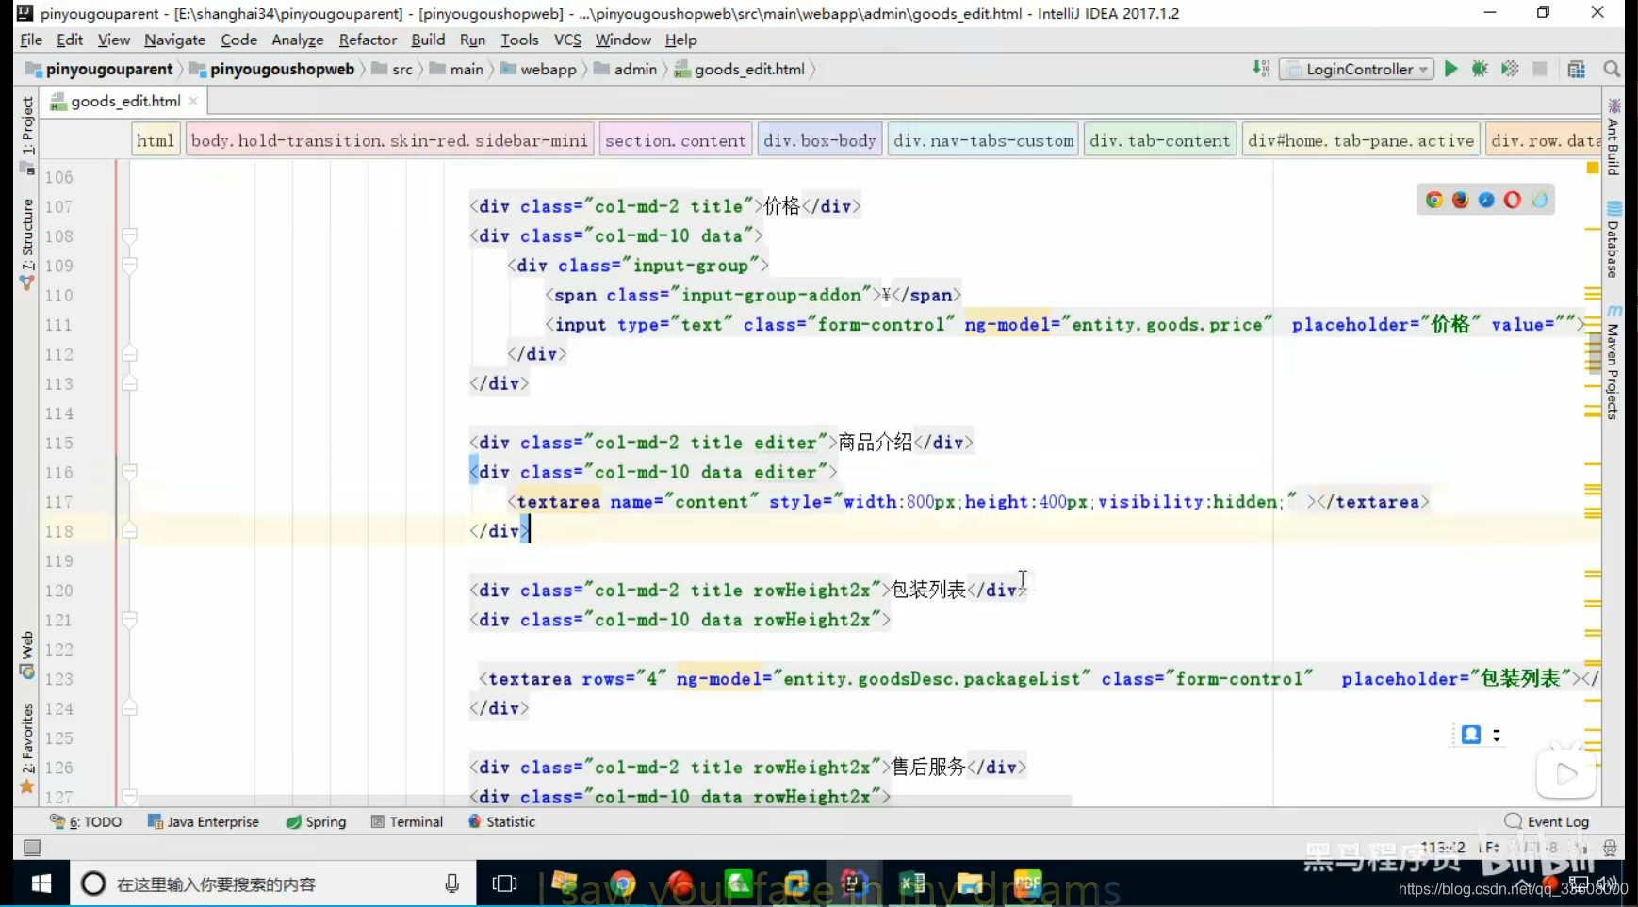Collapse the fold marker at line 116
1638x907 pixels.
pyautogui.click(x=130, y=472)
